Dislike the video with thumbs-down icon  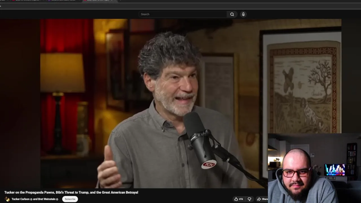[249, 199]
